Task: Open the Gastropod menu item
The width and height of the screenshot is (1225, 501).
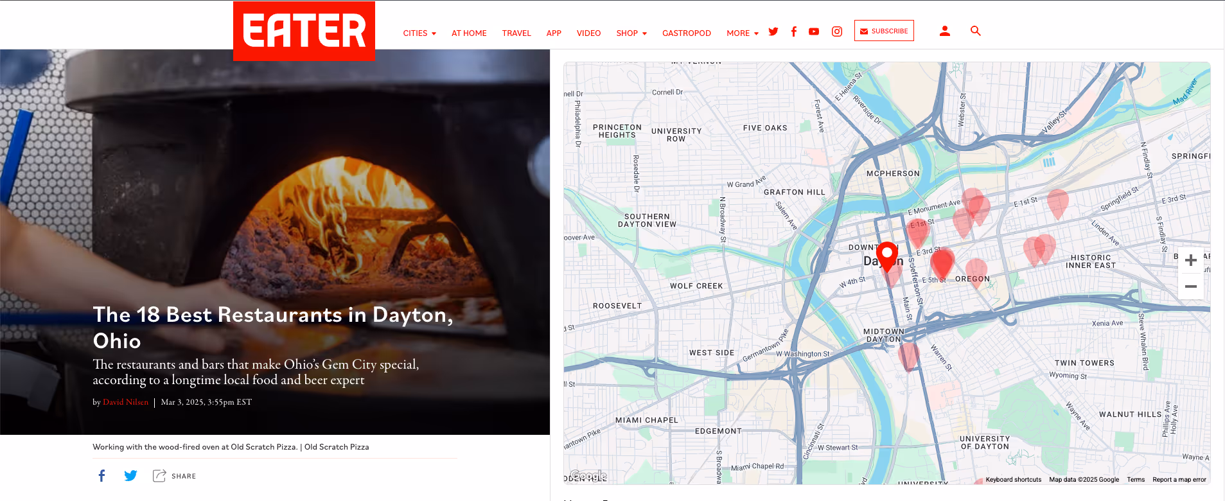Action: point(687,33)
